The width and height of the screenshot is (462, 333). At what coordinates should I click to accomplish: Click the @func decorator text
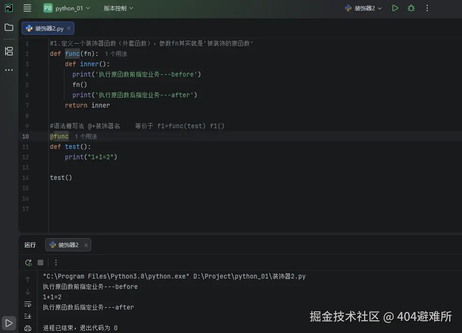point(59,136)
